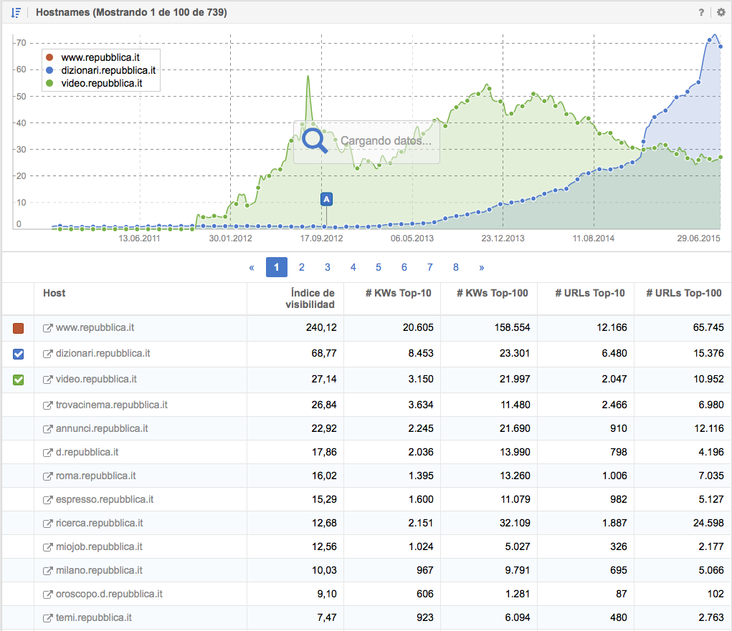Screen dimensions: 732x631
Task: Click event pin A on the timeline
Action: coord(326,198)
